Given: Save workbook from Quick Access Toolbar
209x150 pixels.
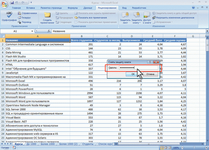Looking at the screenshot, I should 12,3.
